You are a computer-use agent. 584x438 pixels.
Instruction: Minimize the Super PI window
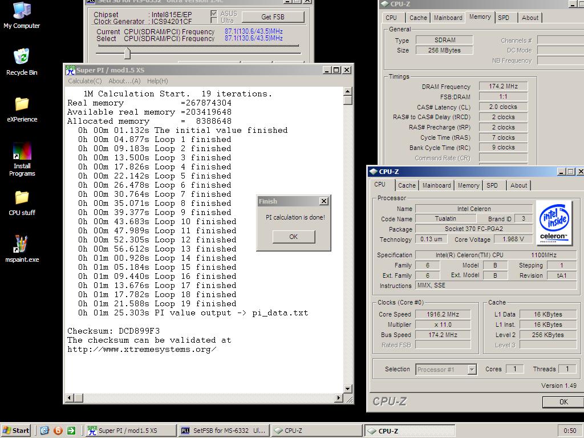(327, 70)
